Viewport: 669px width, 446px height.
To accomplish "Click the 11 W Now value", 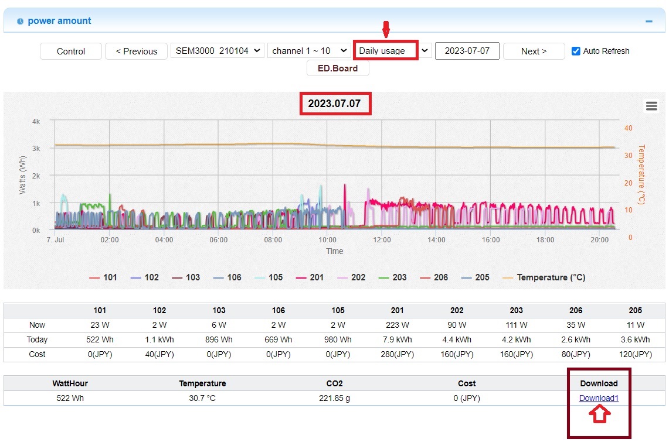I will [636, 325].
